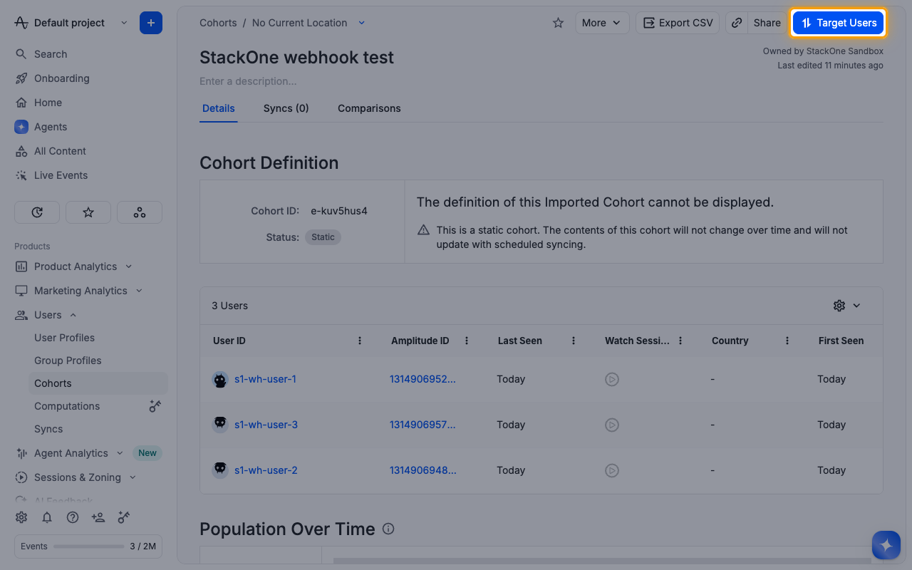The image size is (912, 570).
Task: Open Search in the sidebar
Action: [50, 54]
